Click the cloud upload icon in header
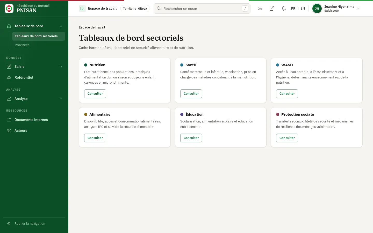Image resolution: width=373 pixels, height=233 pixels. coord(260,9)
